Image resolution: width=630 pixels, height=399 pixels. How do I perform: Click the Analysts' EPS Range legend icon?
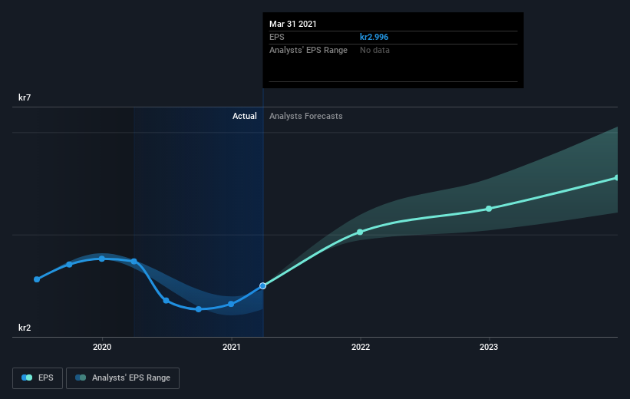[81, 378]
